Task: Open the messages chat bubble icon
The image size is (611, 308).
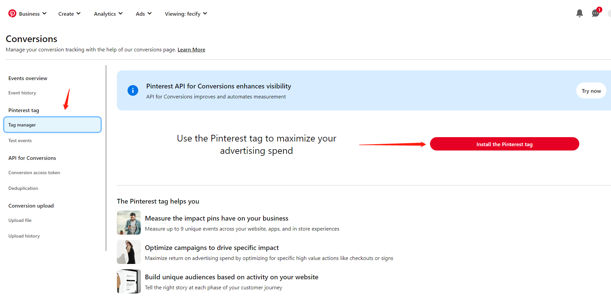Action: pos(596,13)
